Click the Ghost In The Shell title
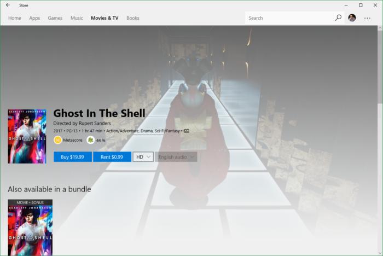 tap(99, 113)
